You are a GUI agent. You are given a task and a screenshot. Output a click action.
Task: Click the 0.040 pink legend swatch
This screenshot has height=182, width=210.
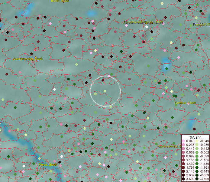coord(183,141)
